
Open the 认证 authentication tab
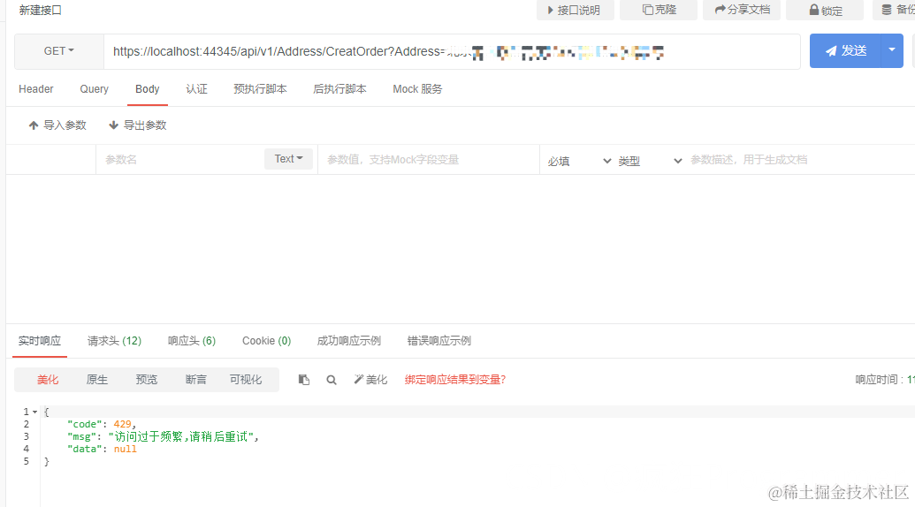pos(196,89)
